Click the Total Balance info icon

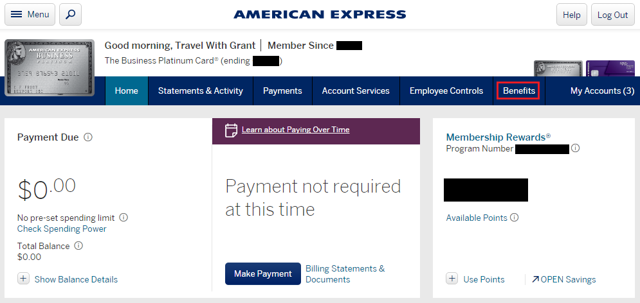click(78, 246)
